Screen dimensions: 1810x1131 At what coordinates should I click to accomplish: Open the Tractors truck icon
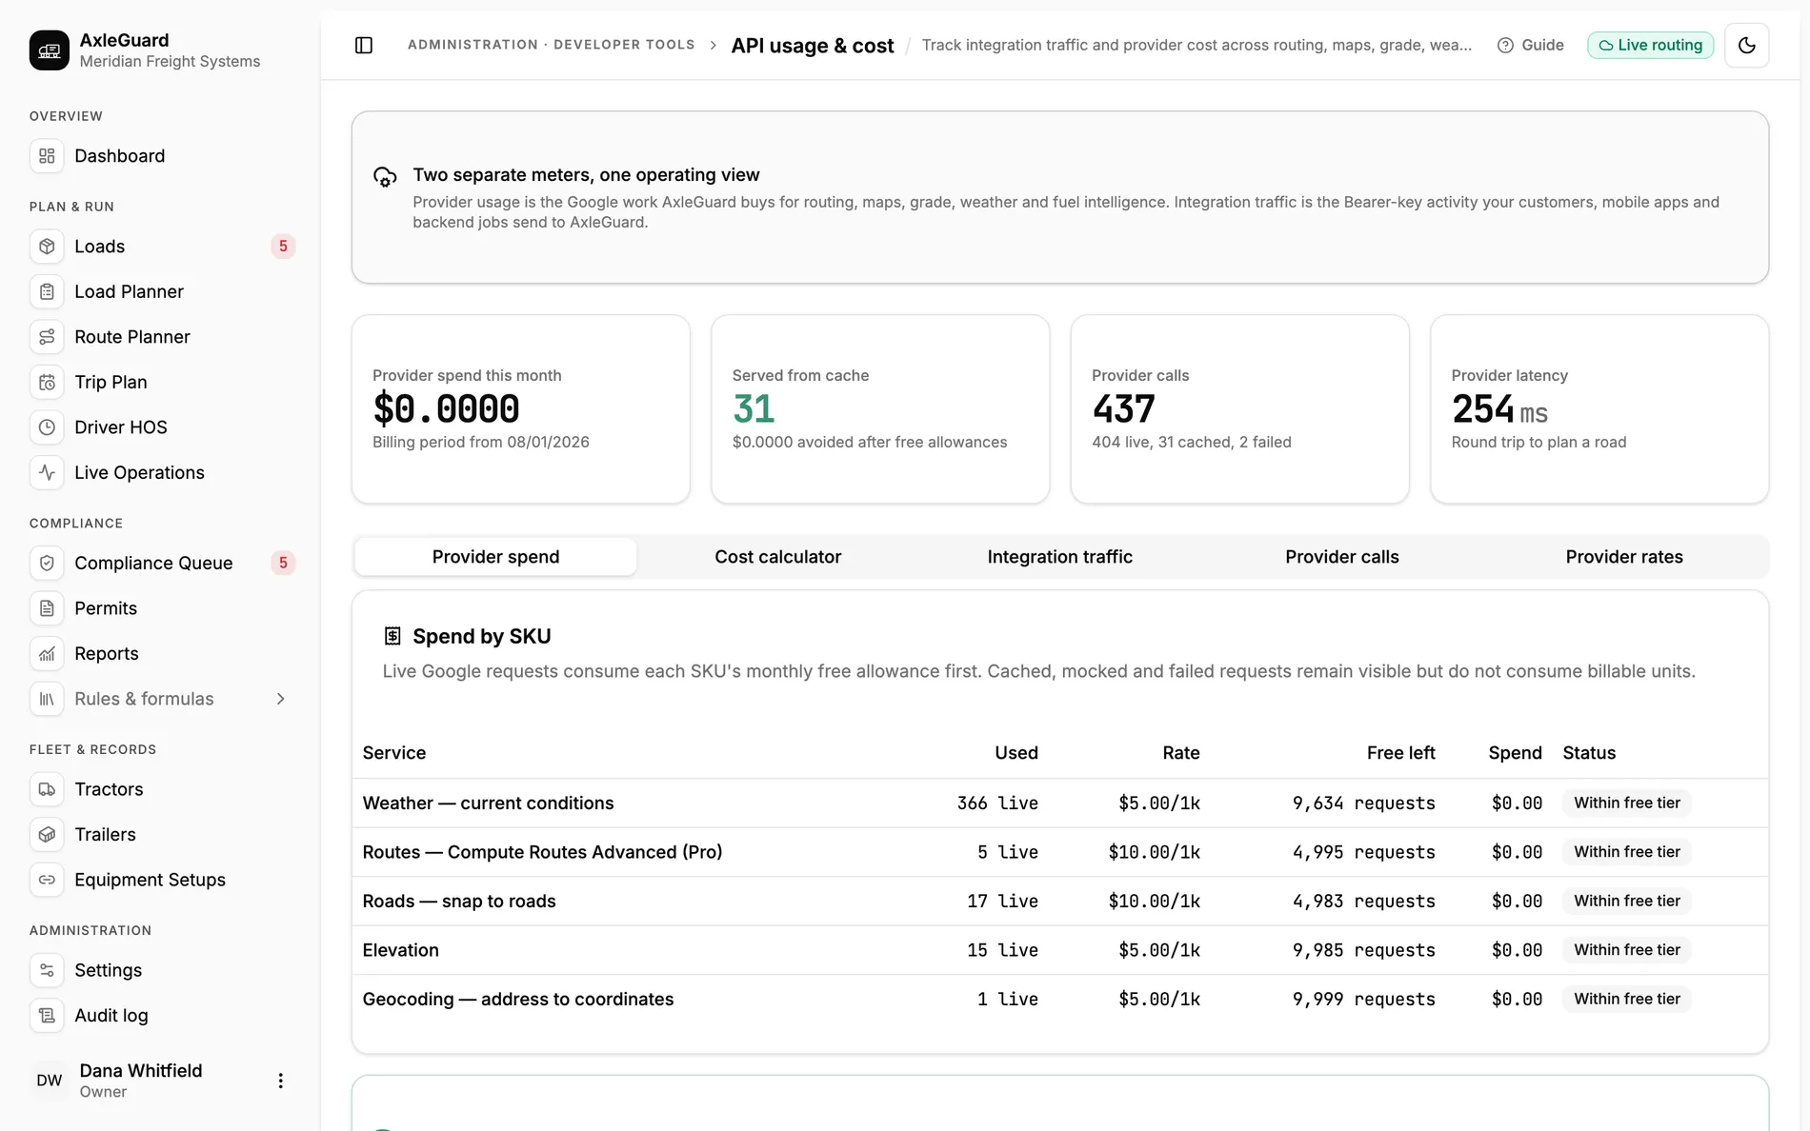(47, 789)
